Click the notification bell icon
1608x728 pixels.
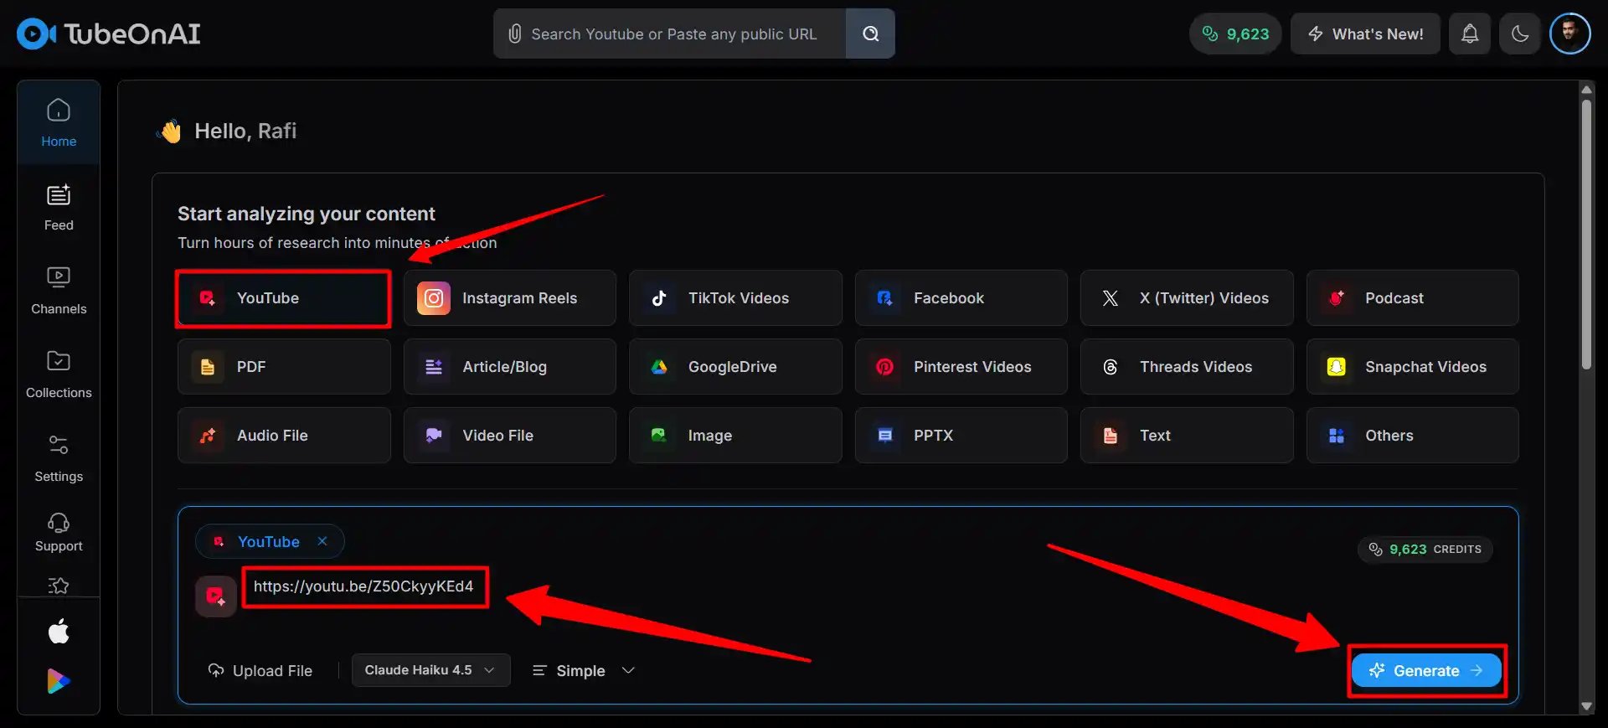pyautogui.click(x=1469, y=34)
